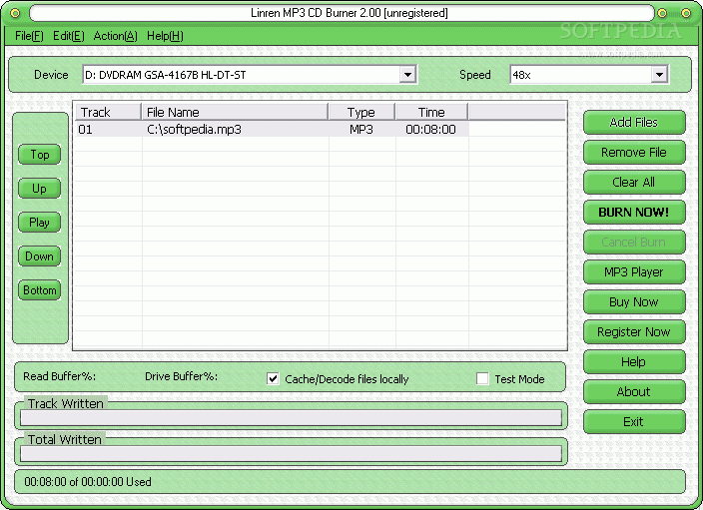Enable the Test Mode checkbox
This screenshot has height=510, width=703.
click(x=482, y=378)
